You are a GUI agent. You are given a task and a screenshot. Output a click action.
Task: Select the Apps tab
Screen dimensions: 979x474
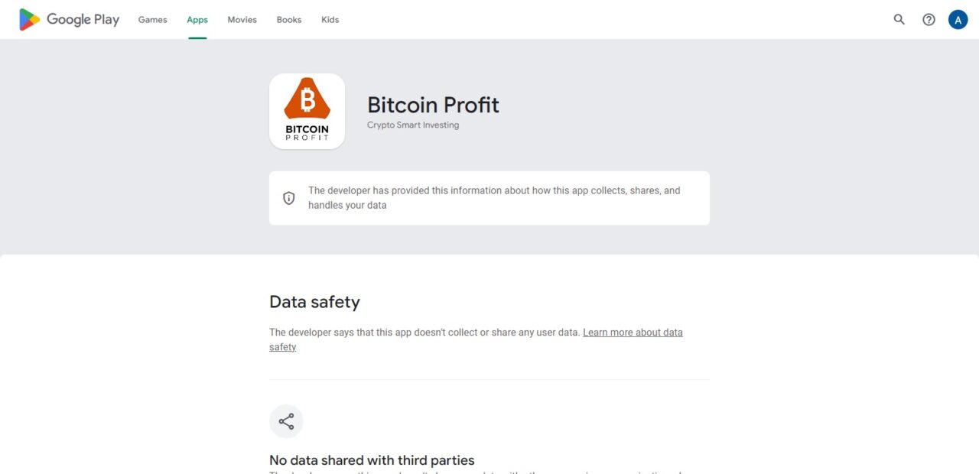pyautogui.click(x=197, y=20)
